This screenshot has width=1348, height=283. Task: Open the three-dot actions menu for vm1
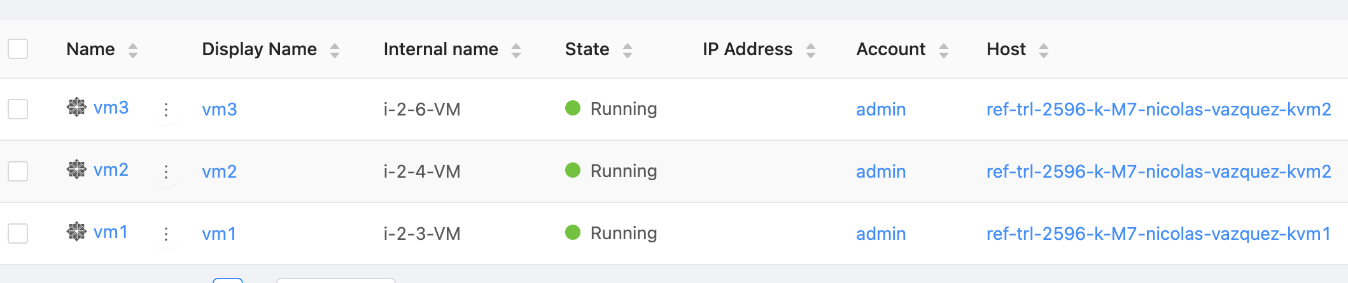click(x=166, y=234)
